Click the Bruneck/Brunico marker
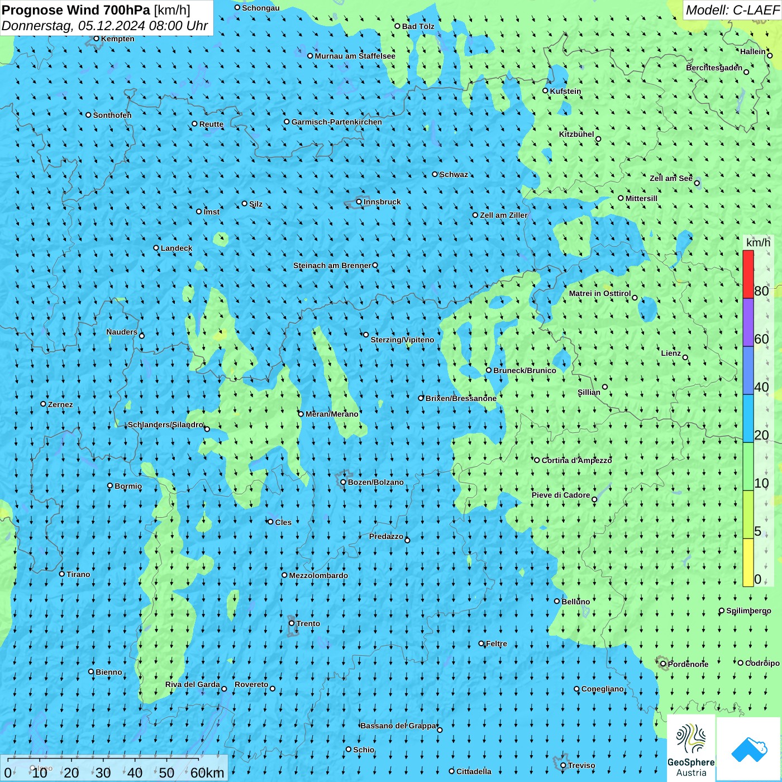Viewport: 782px width, 782px height. point(489,370)
